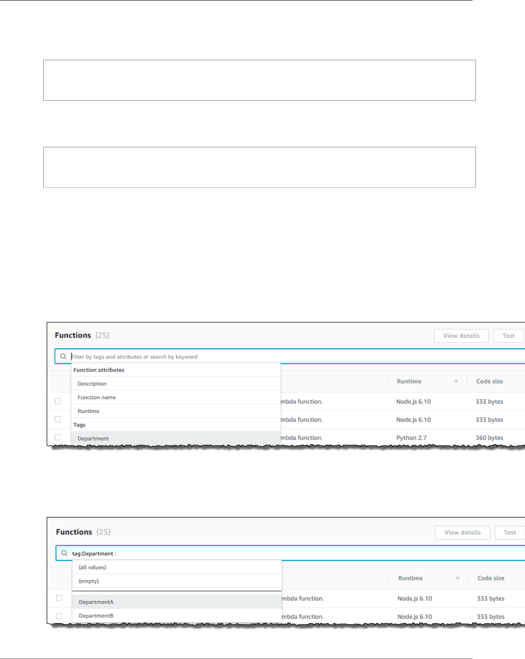Tick the checkbox left of the Function name suggestion
Screen dimensions: 525x659
[x=58, y=401]
